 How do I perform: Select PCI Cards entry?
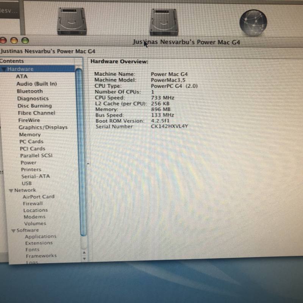pyautogui.click(x=33, y=148)
